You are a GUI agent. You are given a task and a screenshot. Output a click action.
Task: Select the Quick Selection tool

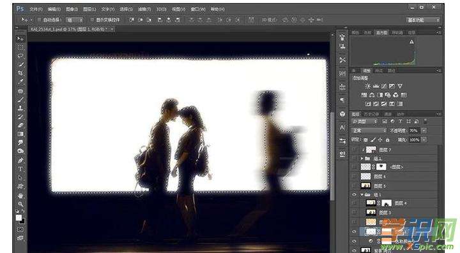coord(20,64)
